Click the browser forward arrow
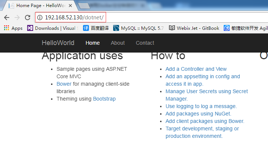This screenshot has height=149, width=268. [x=17, y=18]
